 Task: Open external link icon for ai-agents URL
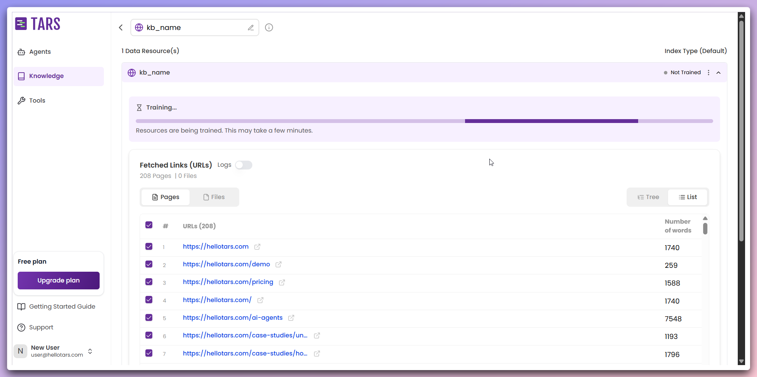291,318
